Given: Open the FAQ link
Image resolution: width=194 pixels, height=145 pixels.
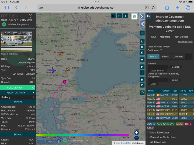Looking at the screenshot, I should tap(153, 37).
